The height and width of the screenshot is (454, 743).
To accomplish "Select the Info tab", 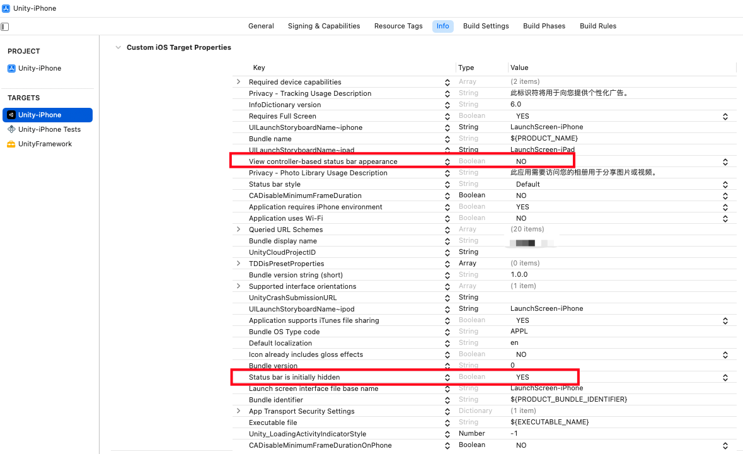I will 442,26.
